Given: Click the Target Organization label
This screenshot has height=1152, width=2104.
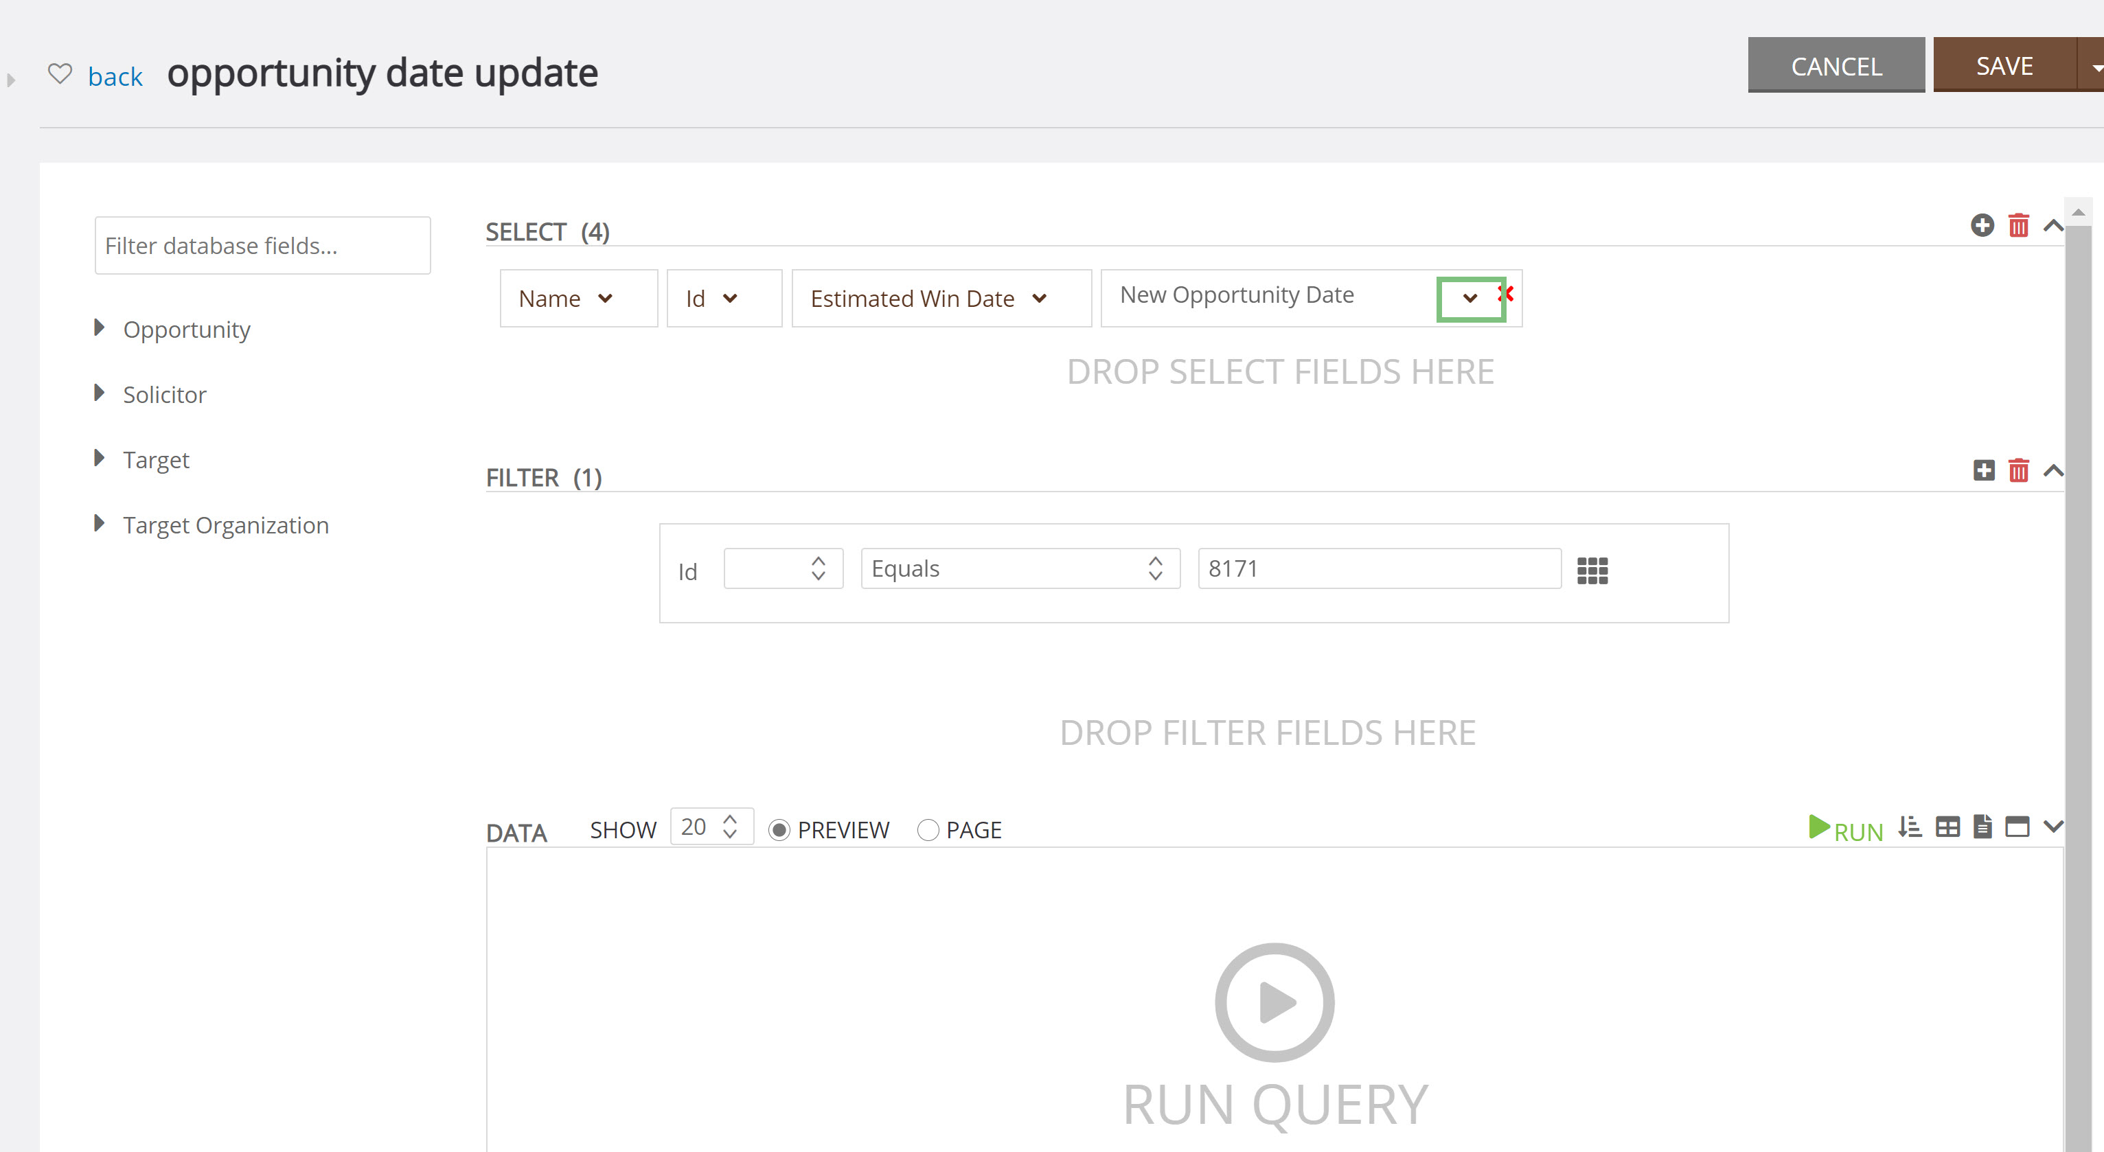Looking at the screenshot, I should pyautogui.click(x=226, y=525).
